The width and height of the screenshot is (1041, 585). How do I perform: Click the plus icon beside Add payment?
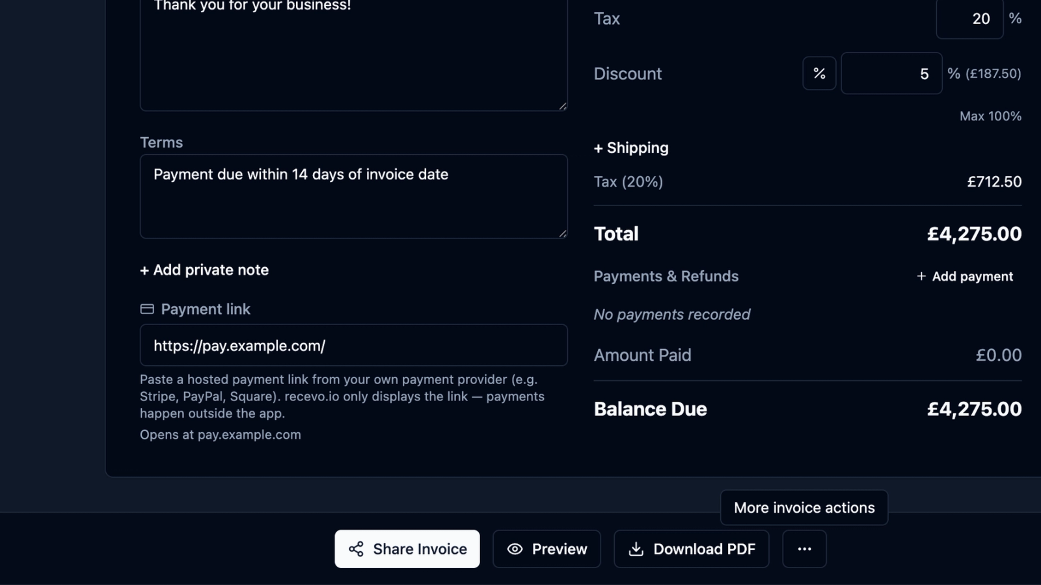(921, 276)
